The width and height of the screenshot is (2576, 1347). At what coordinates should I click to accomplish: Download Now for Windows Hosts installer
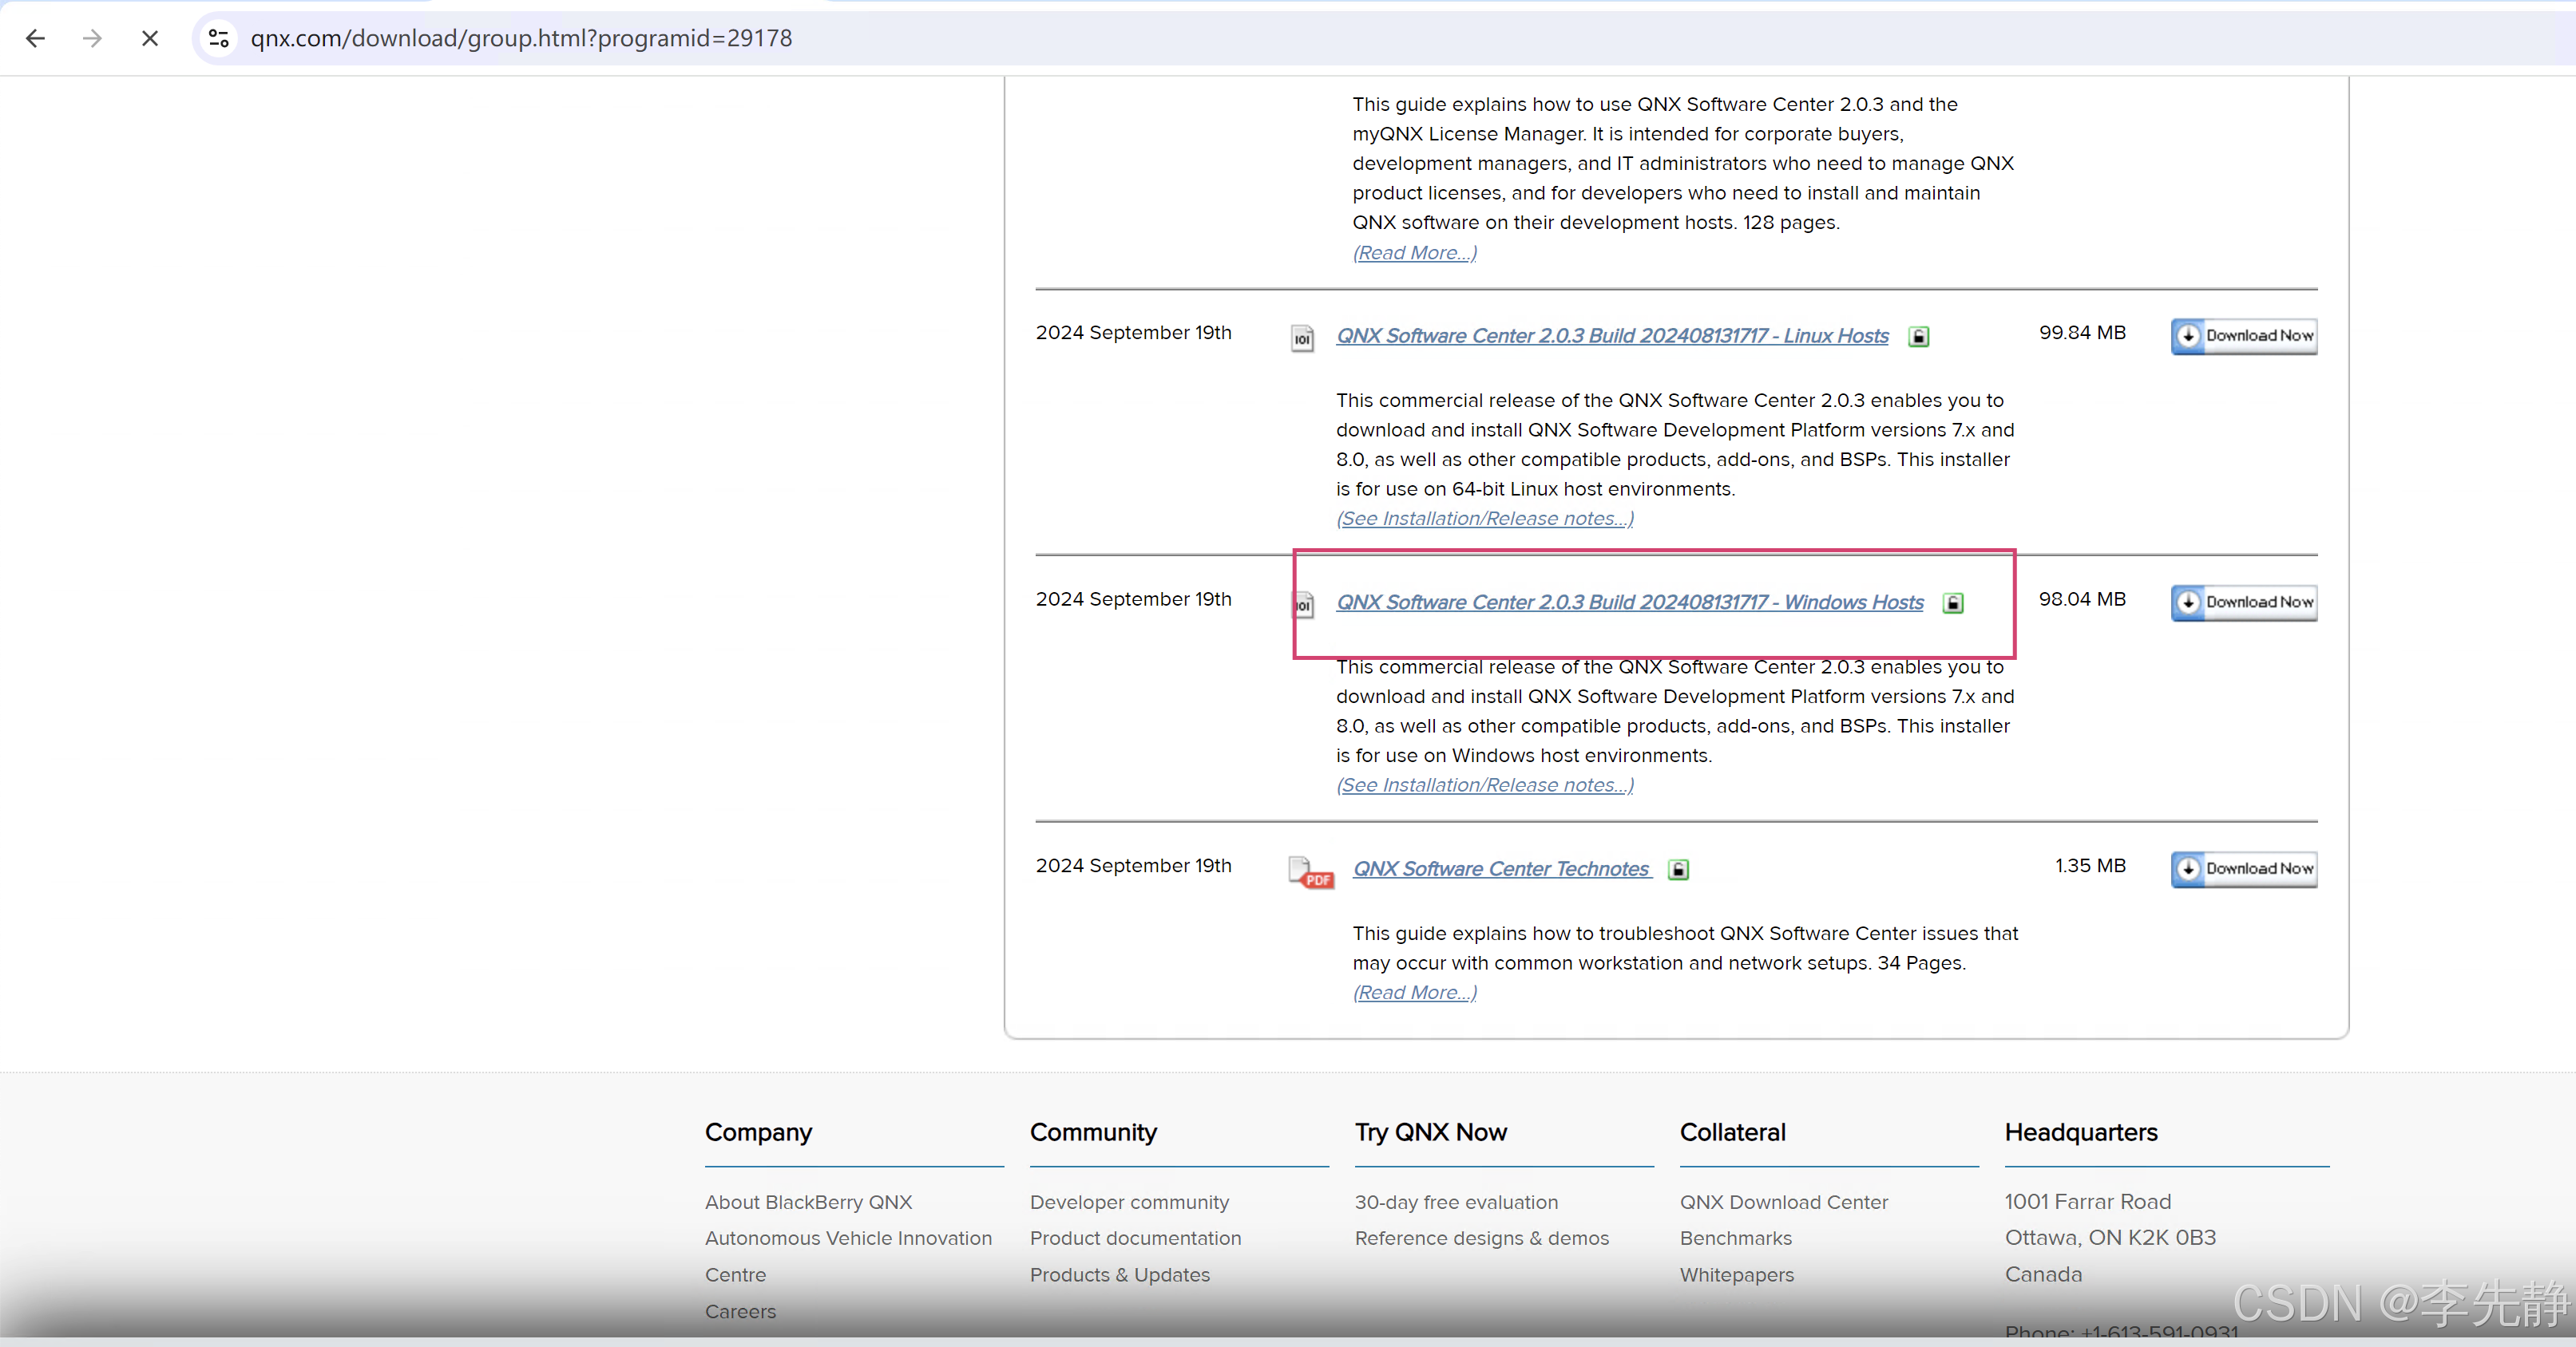(x=2243, y=602)
